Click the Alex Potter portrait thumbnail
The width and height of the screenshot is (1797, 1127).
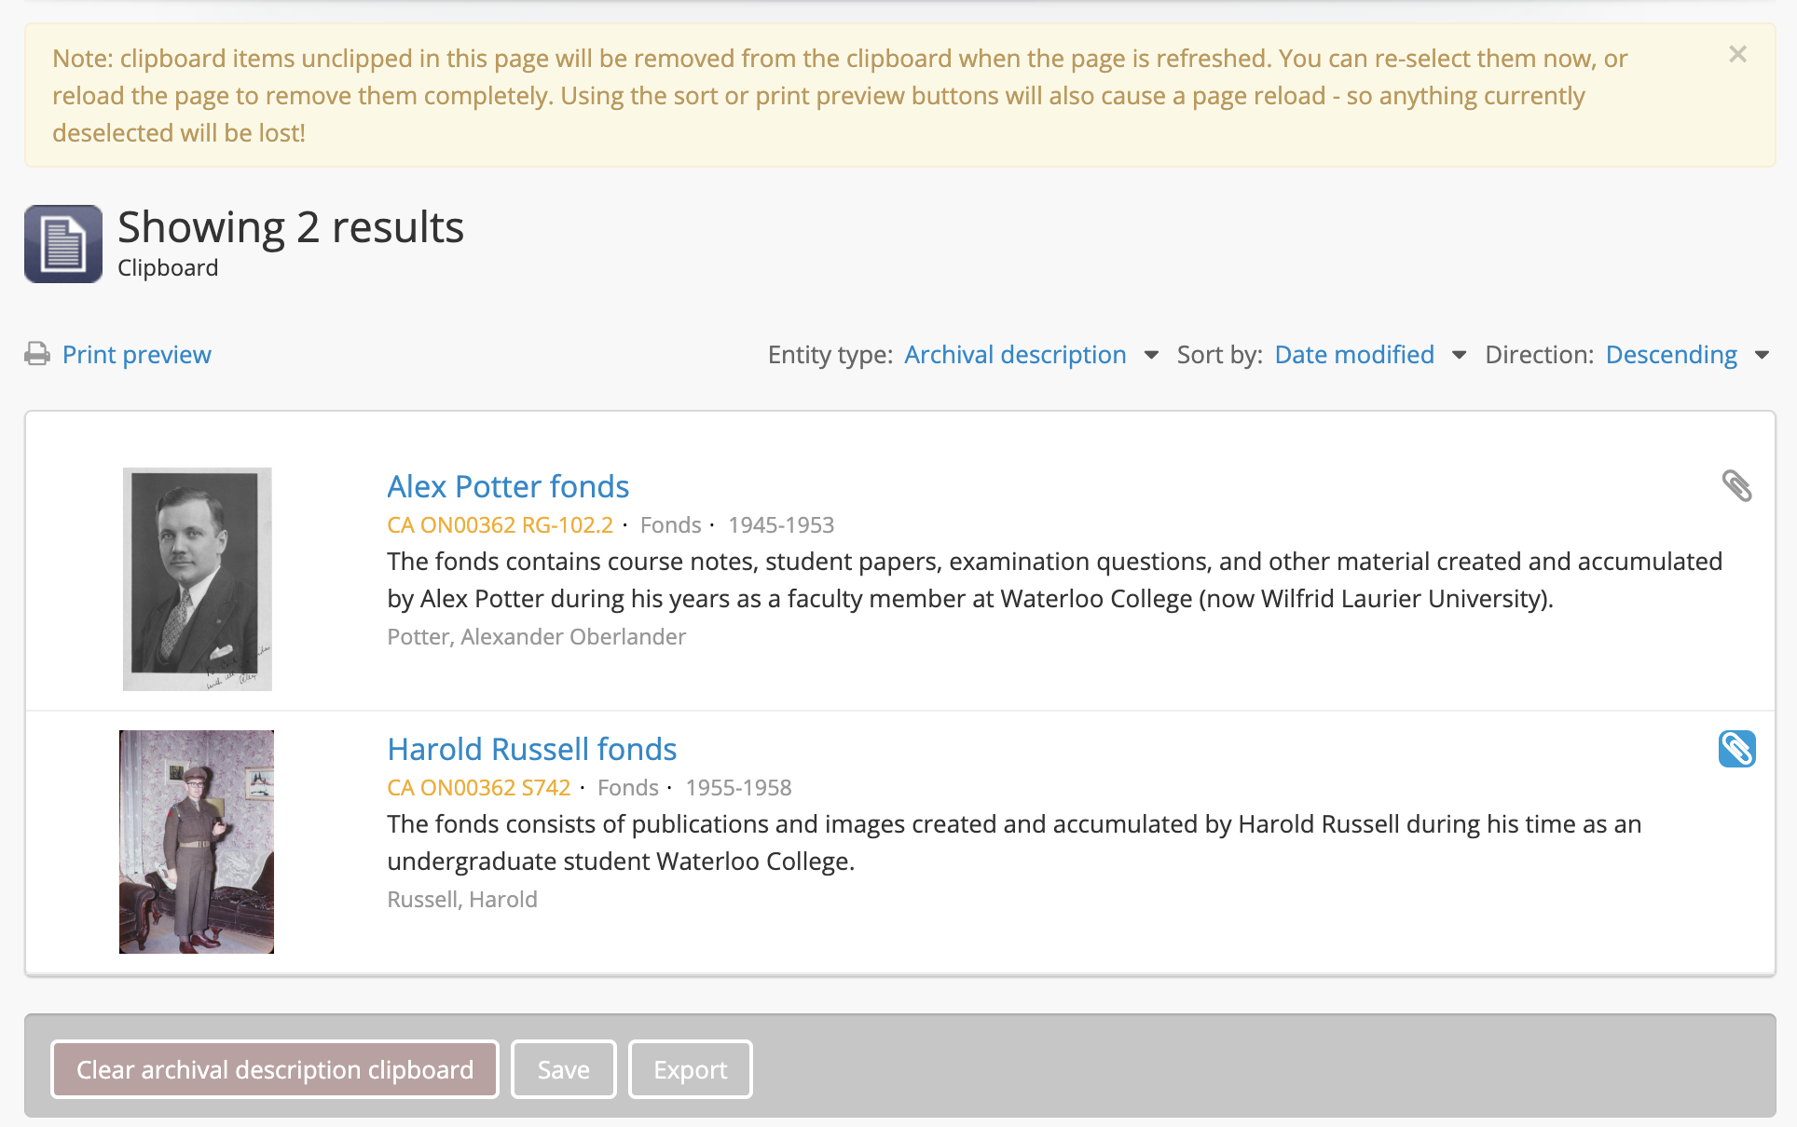point(198,578)
